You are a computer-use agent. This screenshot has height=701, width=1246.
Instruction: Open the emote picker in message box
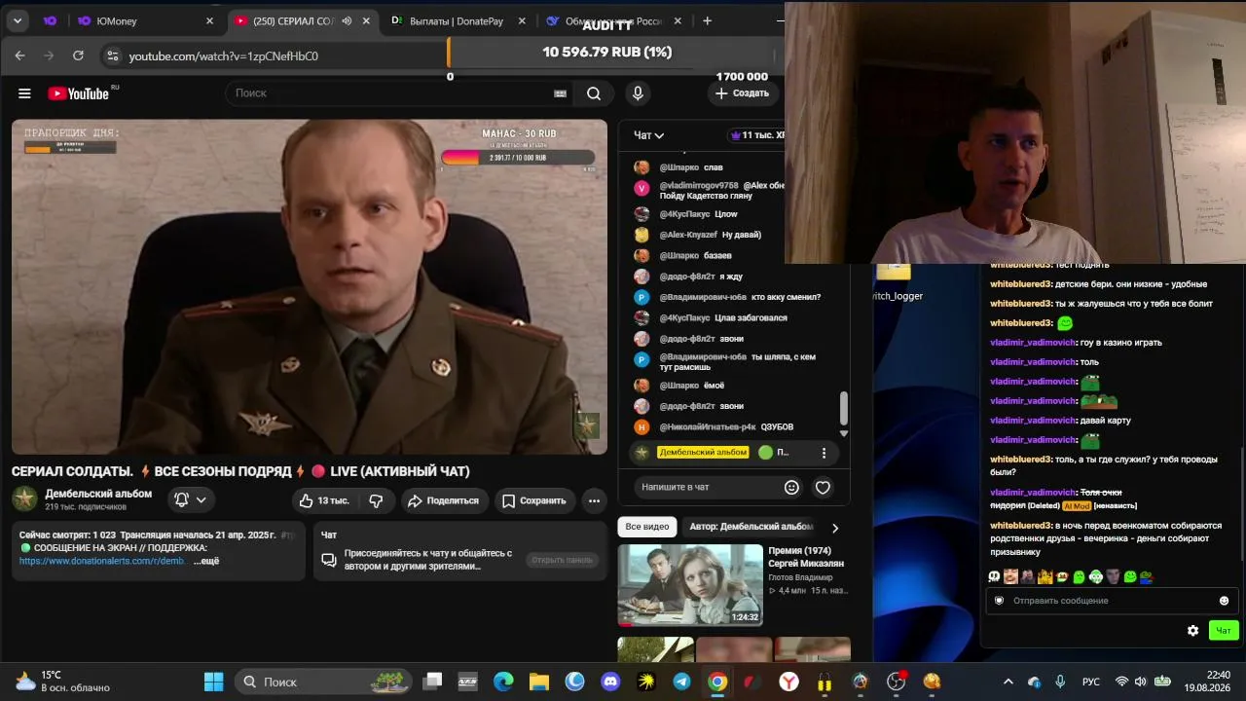1224,601
